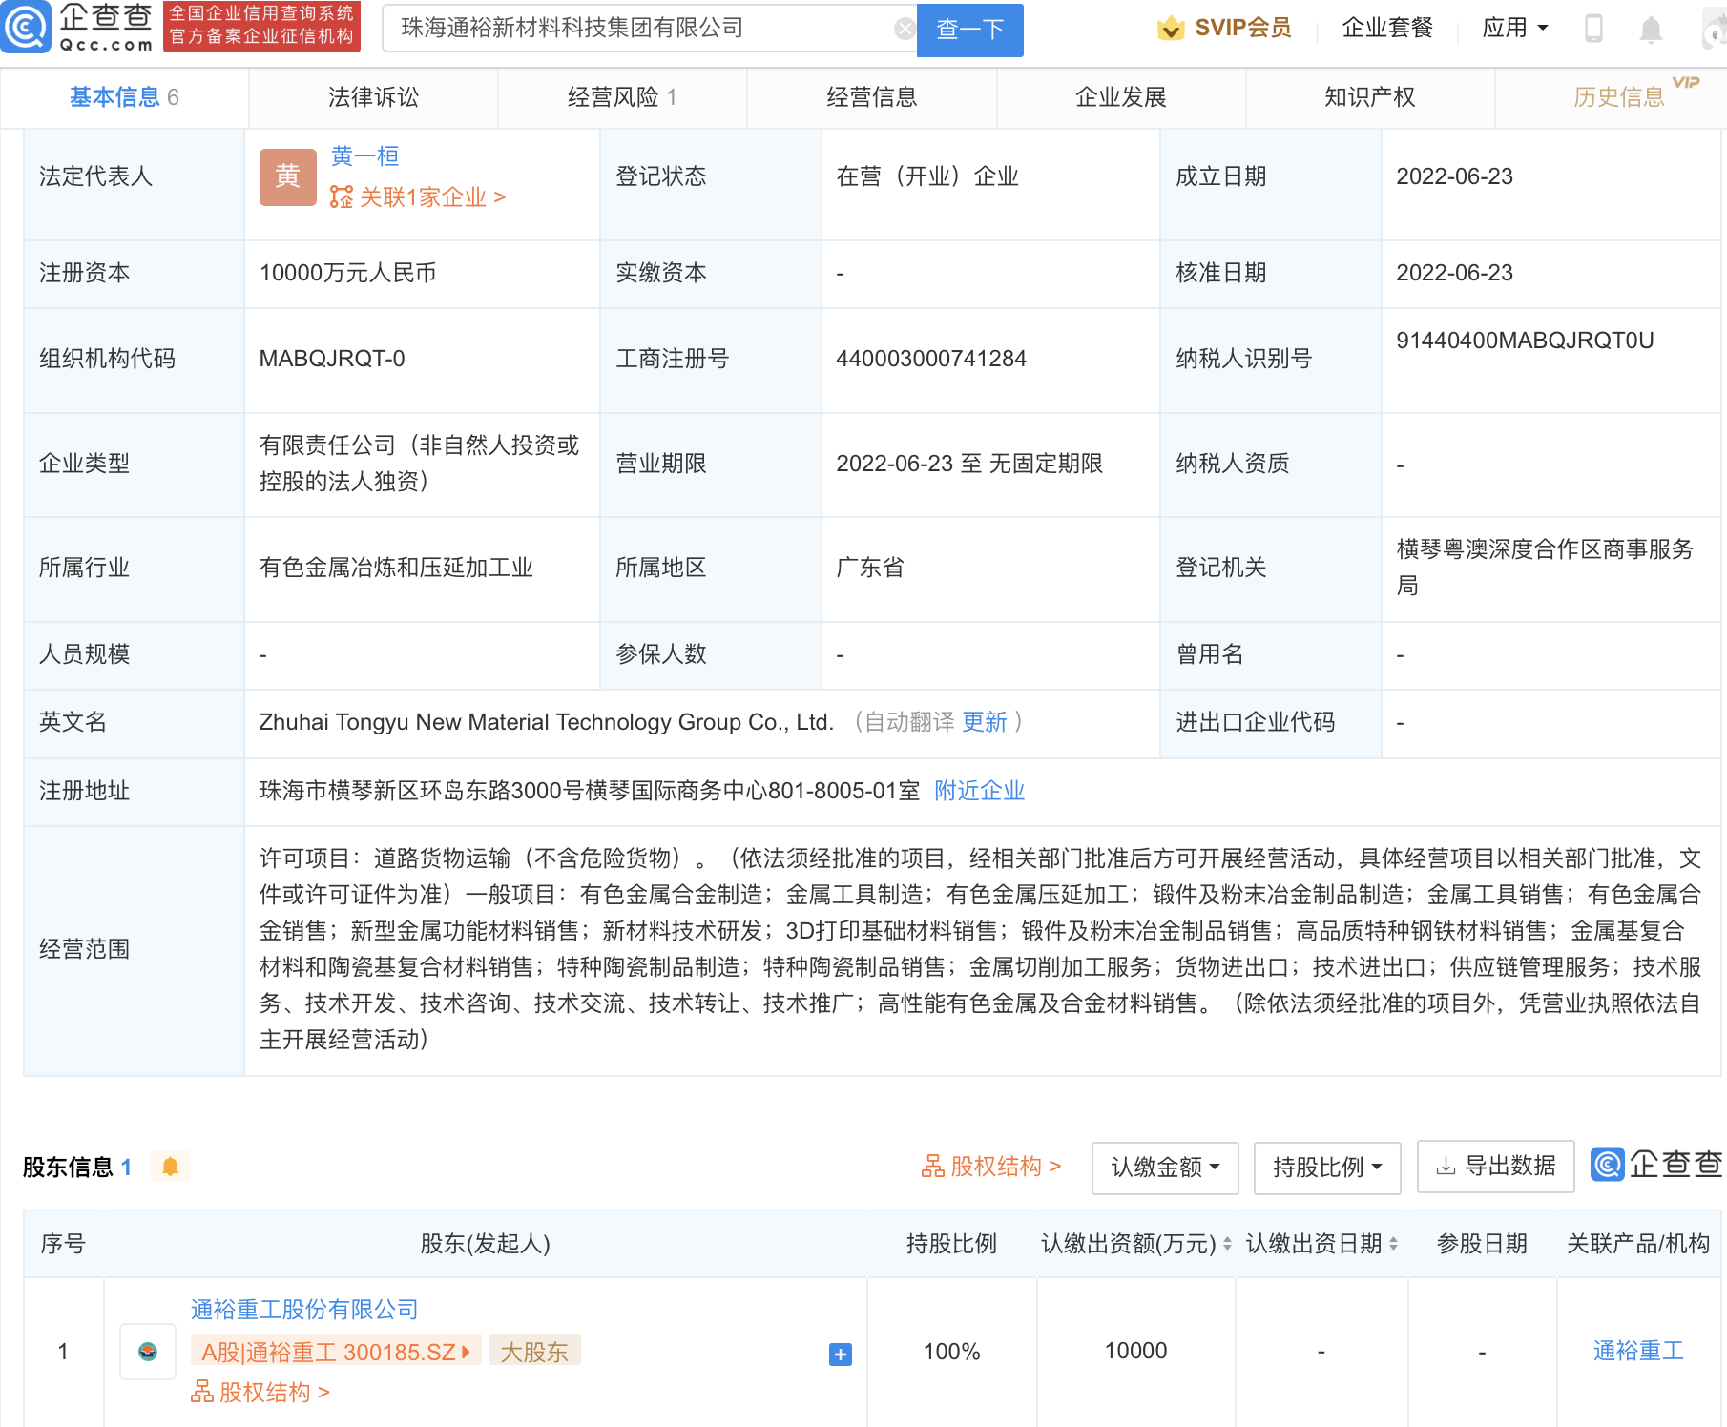Viewport: 1727px width, 1427px height.
Task: Select 登记状态 value 在营（开业）企业
Action: click(x=927, y=176)
